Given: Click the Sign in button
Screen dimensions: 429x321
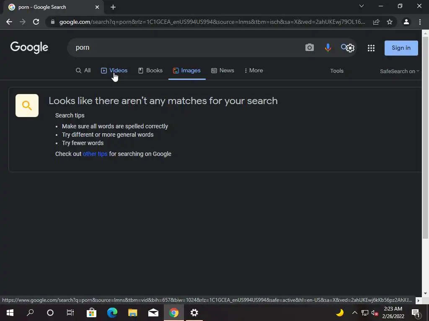Looking at the screenshot, I should [x=401, y=48].
